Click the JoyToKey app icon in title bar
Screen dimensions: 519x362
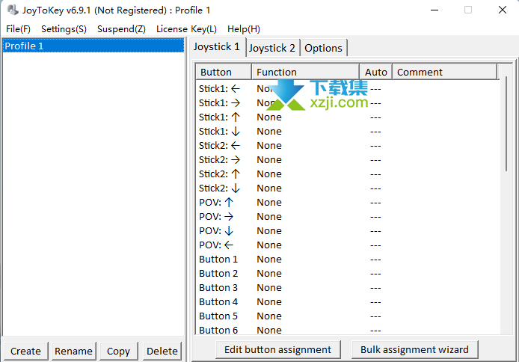13,10
